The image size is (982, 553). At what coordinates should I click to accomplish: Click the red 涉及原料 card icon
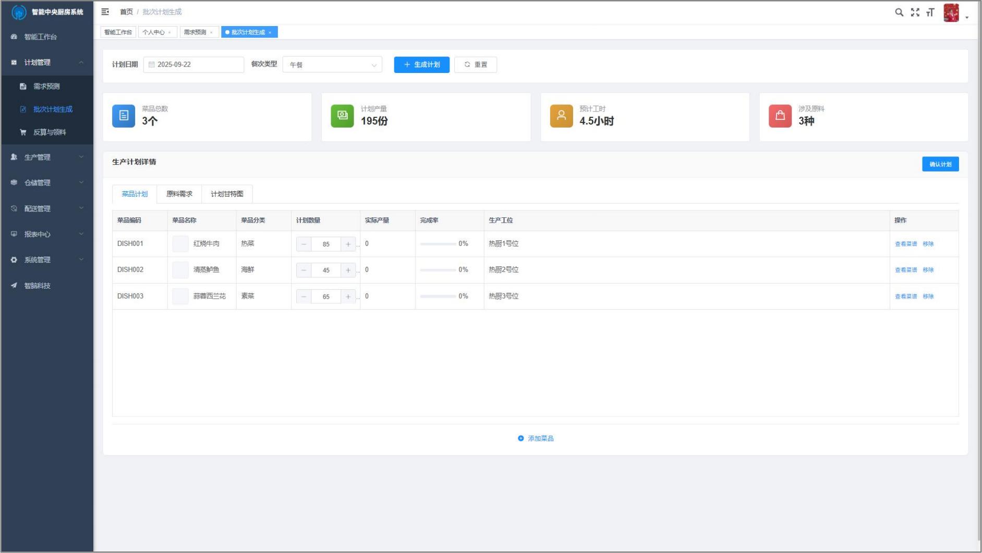780,116
